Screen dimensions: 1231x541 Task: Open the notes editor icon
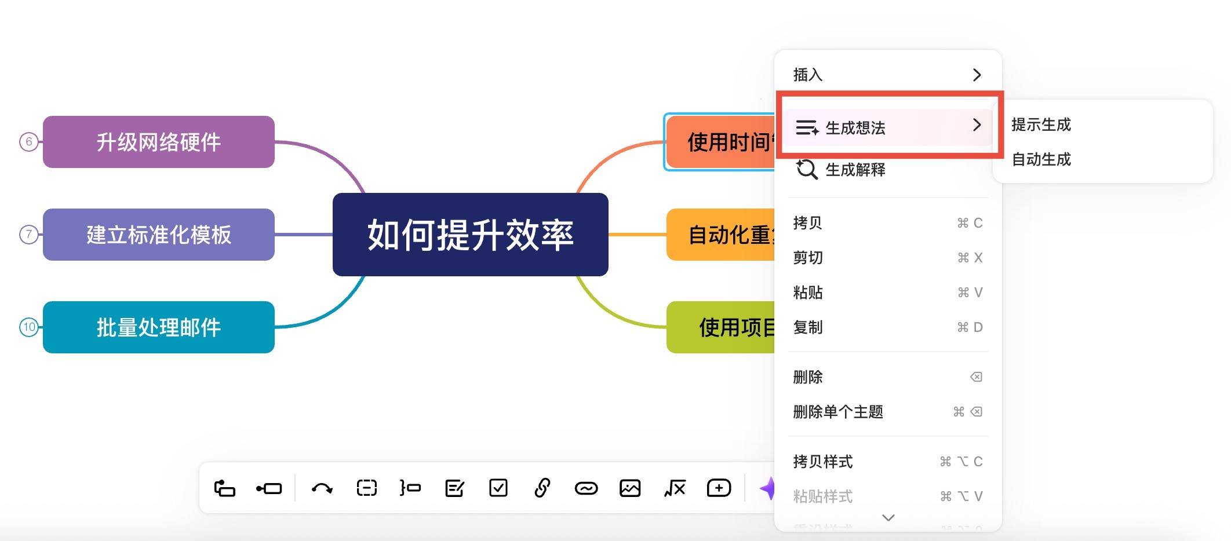pyautogui.click(x=454, y=488)
